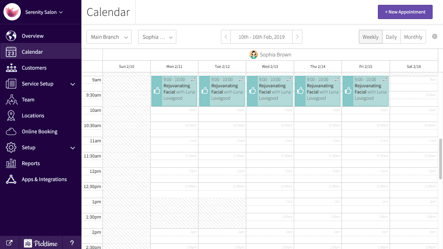Screen dimensions: 443x249
Task: Open the external link icon in bottom bar
Action: (x=10, y=243)
